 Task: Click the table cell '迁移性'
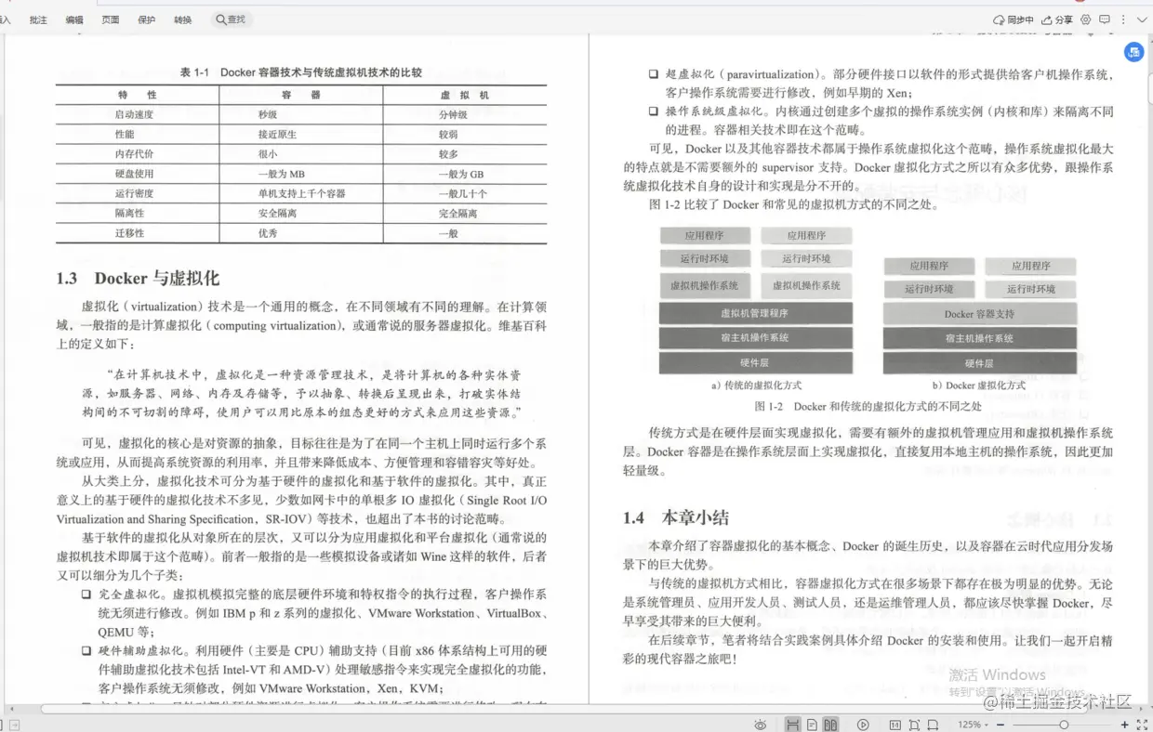tap(129, 233)
